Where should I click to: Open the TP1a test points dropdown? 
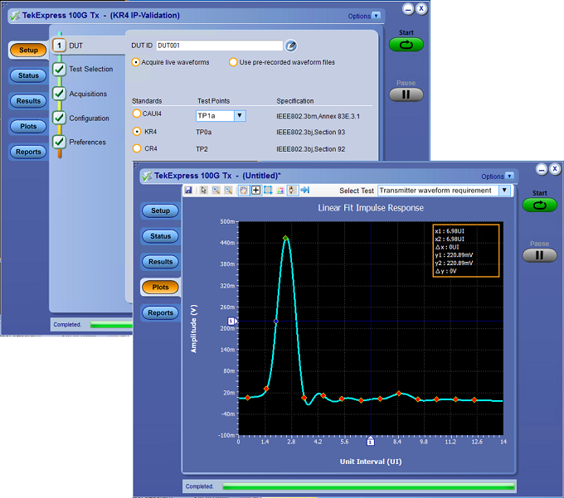(x=240, y=116)
